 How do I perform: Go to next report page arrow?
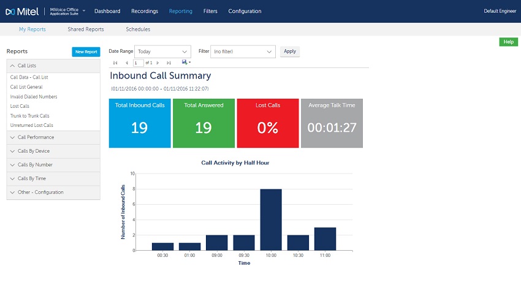click(158, 63)
